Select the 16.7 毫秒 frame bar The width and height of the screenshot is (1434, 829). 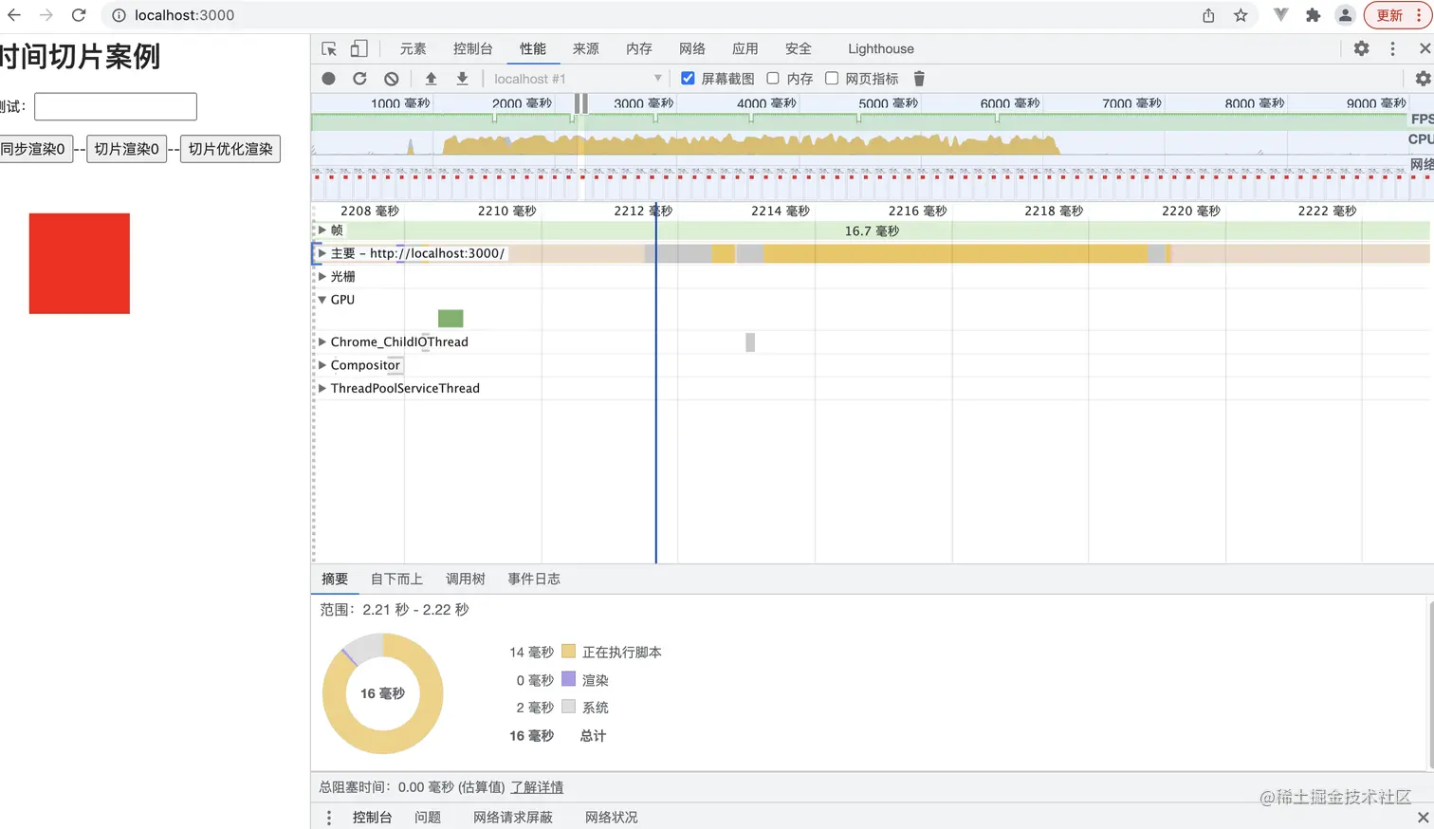[x=873, y=230]
